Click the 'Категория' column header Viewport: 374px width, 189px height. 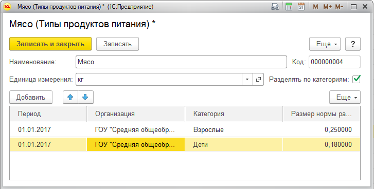tap(234, 114)
